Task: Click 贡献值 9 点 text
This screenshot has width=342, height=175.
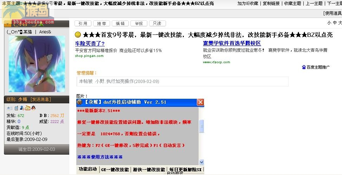Action: click(x=18, y=128)
